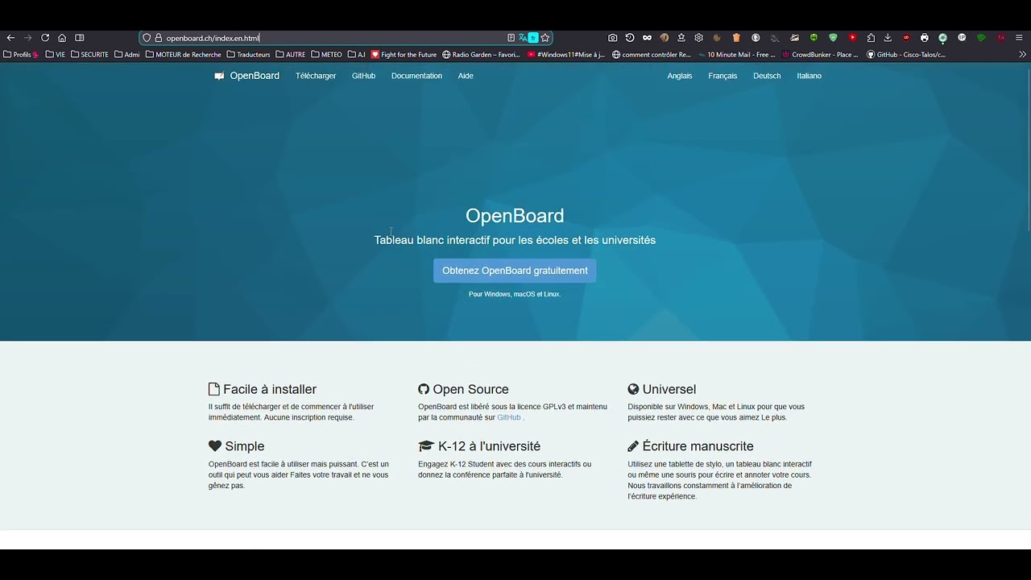Follow the GitHub link in Open Source
The height and width of the screenshot is (580, 1031).
tap(509, 417)
